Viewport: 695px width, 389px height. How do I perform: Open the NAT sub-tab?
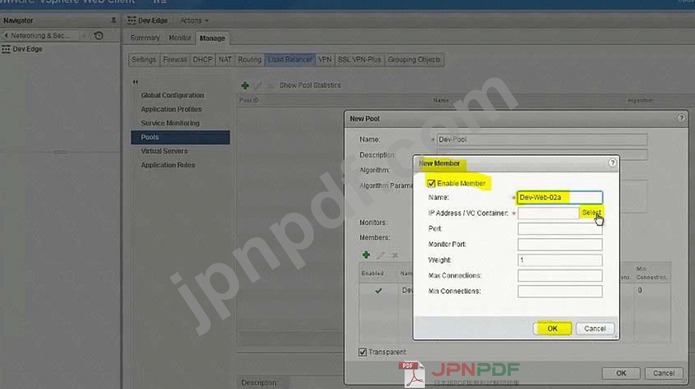click(225, 60)
